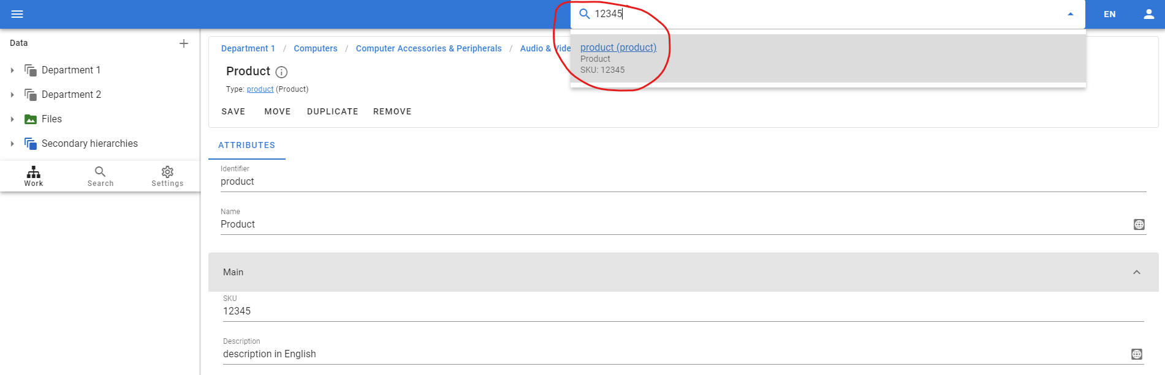This screenshot has width=1165, height=375.
Task: Add new data item with plus icon
Action: (183, 43)
